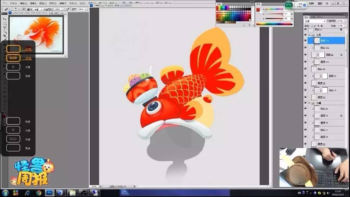Collapse the lower layer group near 图层 80

(309, 103)
